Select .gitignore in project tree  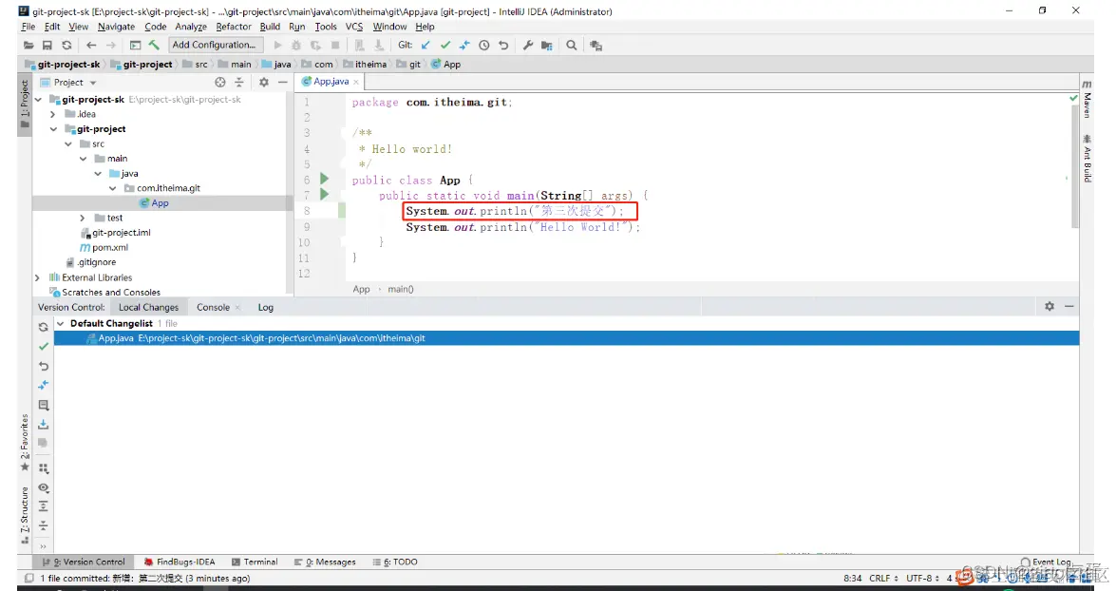tap(91, 263)
